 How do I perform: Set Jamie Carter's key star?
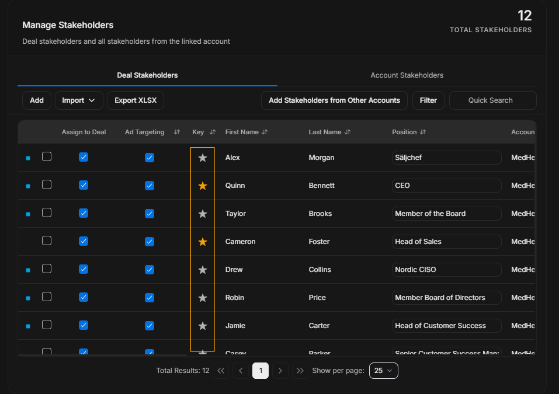[203, 326]
